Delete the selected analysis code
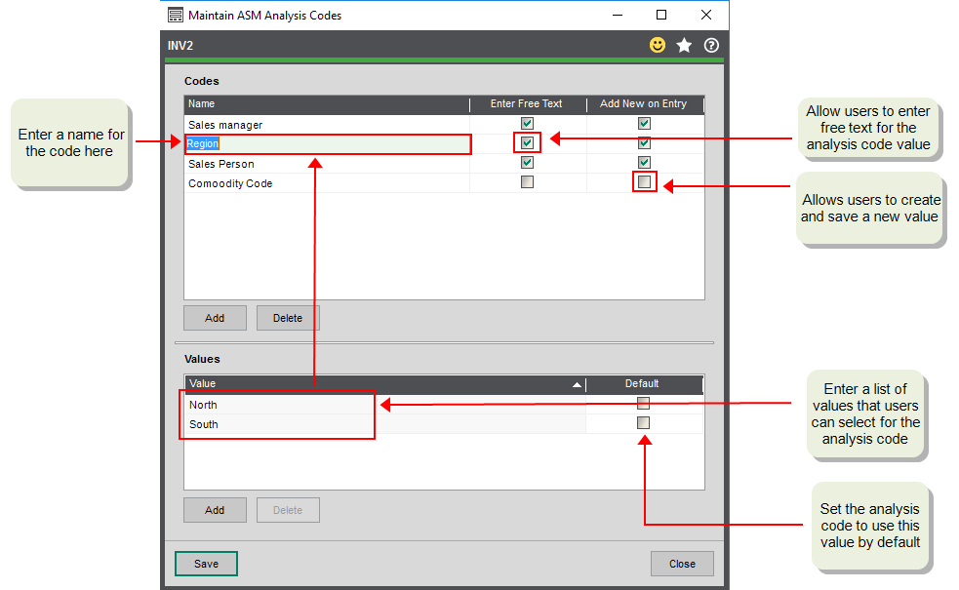Viewport: 959px width, 590px height. tap(288, 317)
